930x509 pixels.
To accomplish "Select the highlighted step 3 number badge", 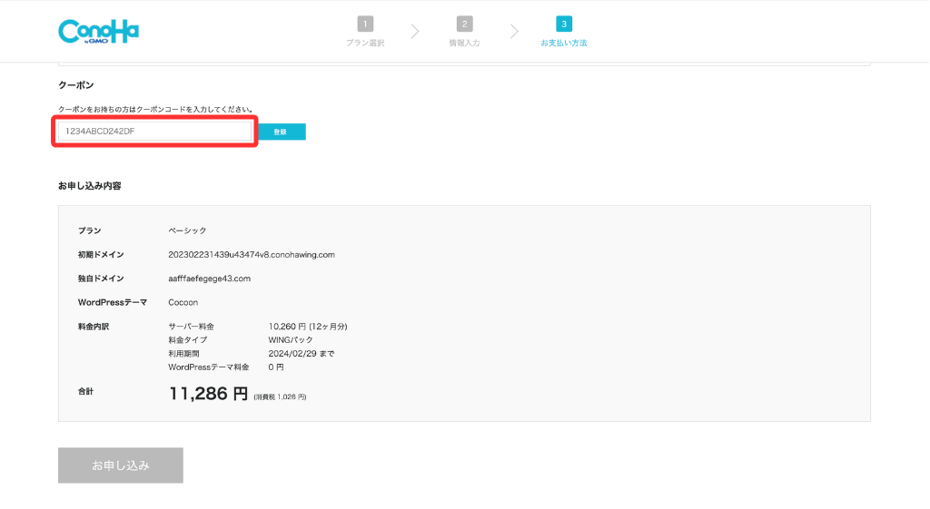I will (x=564, y=24).
